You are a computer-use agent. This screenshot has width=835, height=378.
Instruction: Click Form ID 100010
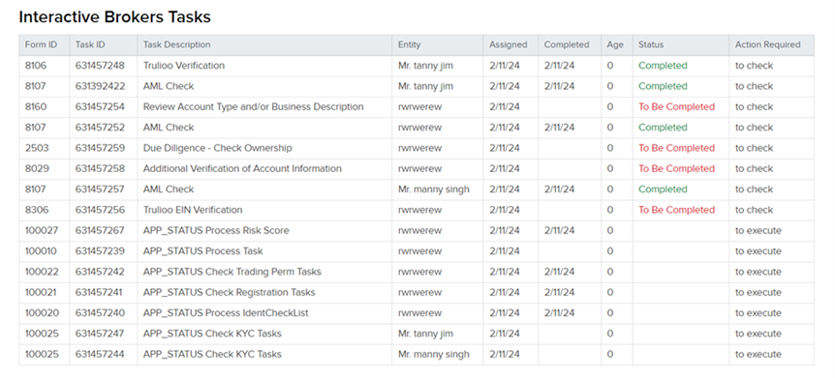click(41, 251)
